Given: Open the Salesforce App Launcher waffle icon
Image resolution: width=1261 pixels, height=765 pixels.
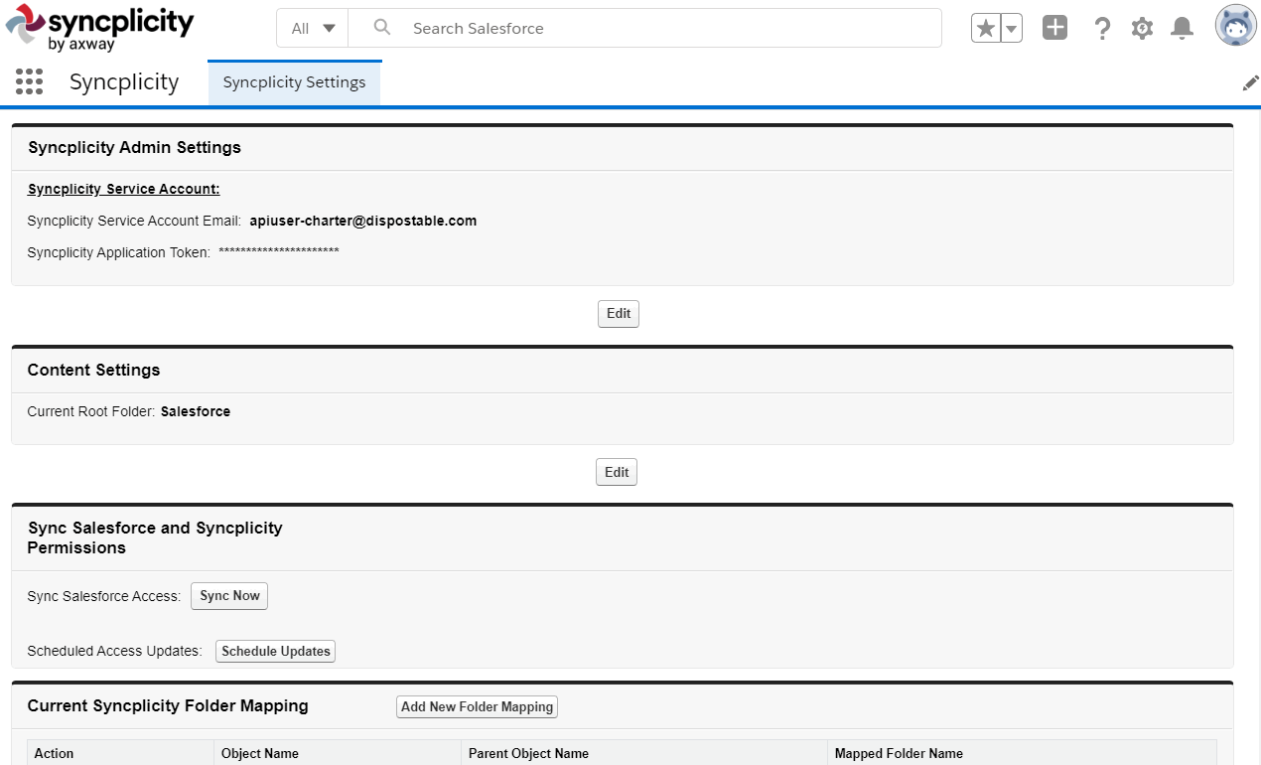Looking at the screenshot, I should [x=29, y=81].
